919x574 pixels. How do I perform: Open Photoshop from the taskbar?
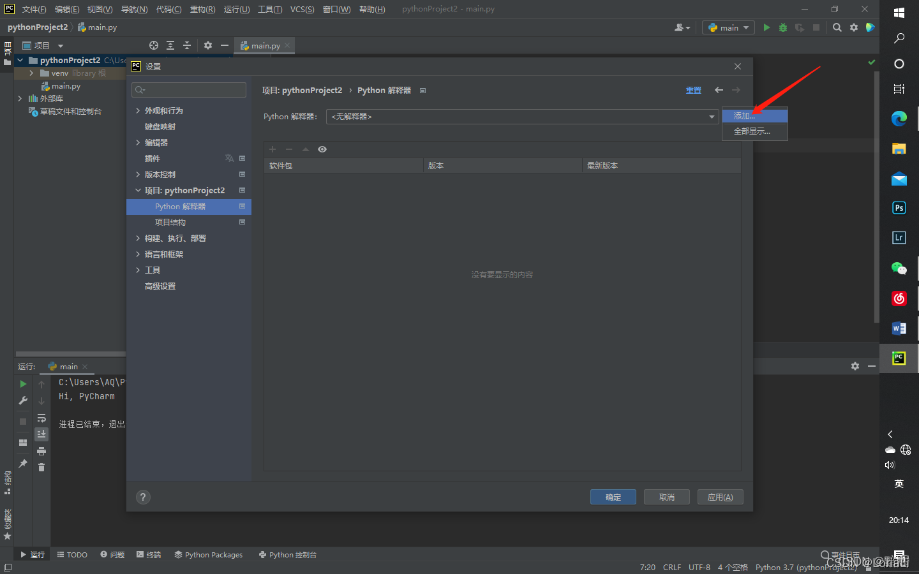click(x=899, y=208)
